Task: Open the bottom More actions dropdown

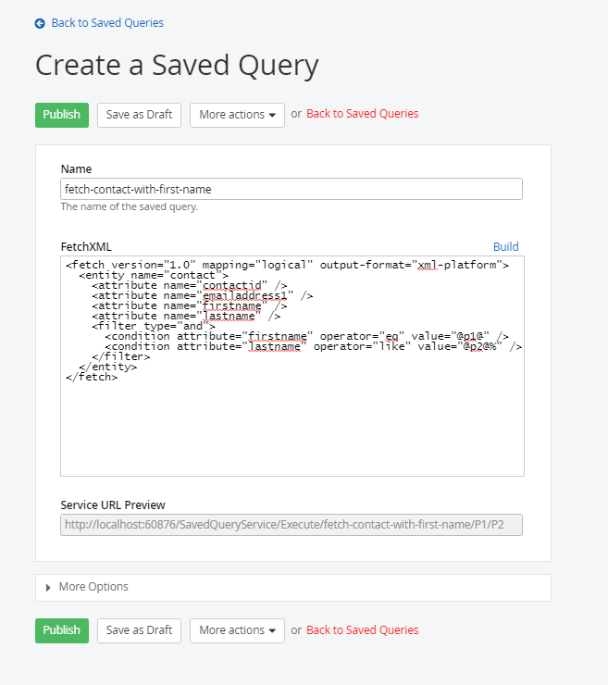Action: [x=237, y=630]
